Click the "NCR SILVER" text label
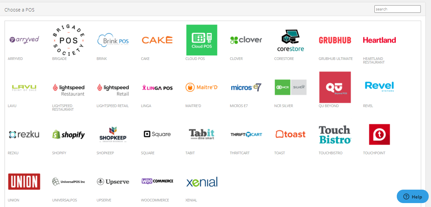 click(x=284, y=106)
